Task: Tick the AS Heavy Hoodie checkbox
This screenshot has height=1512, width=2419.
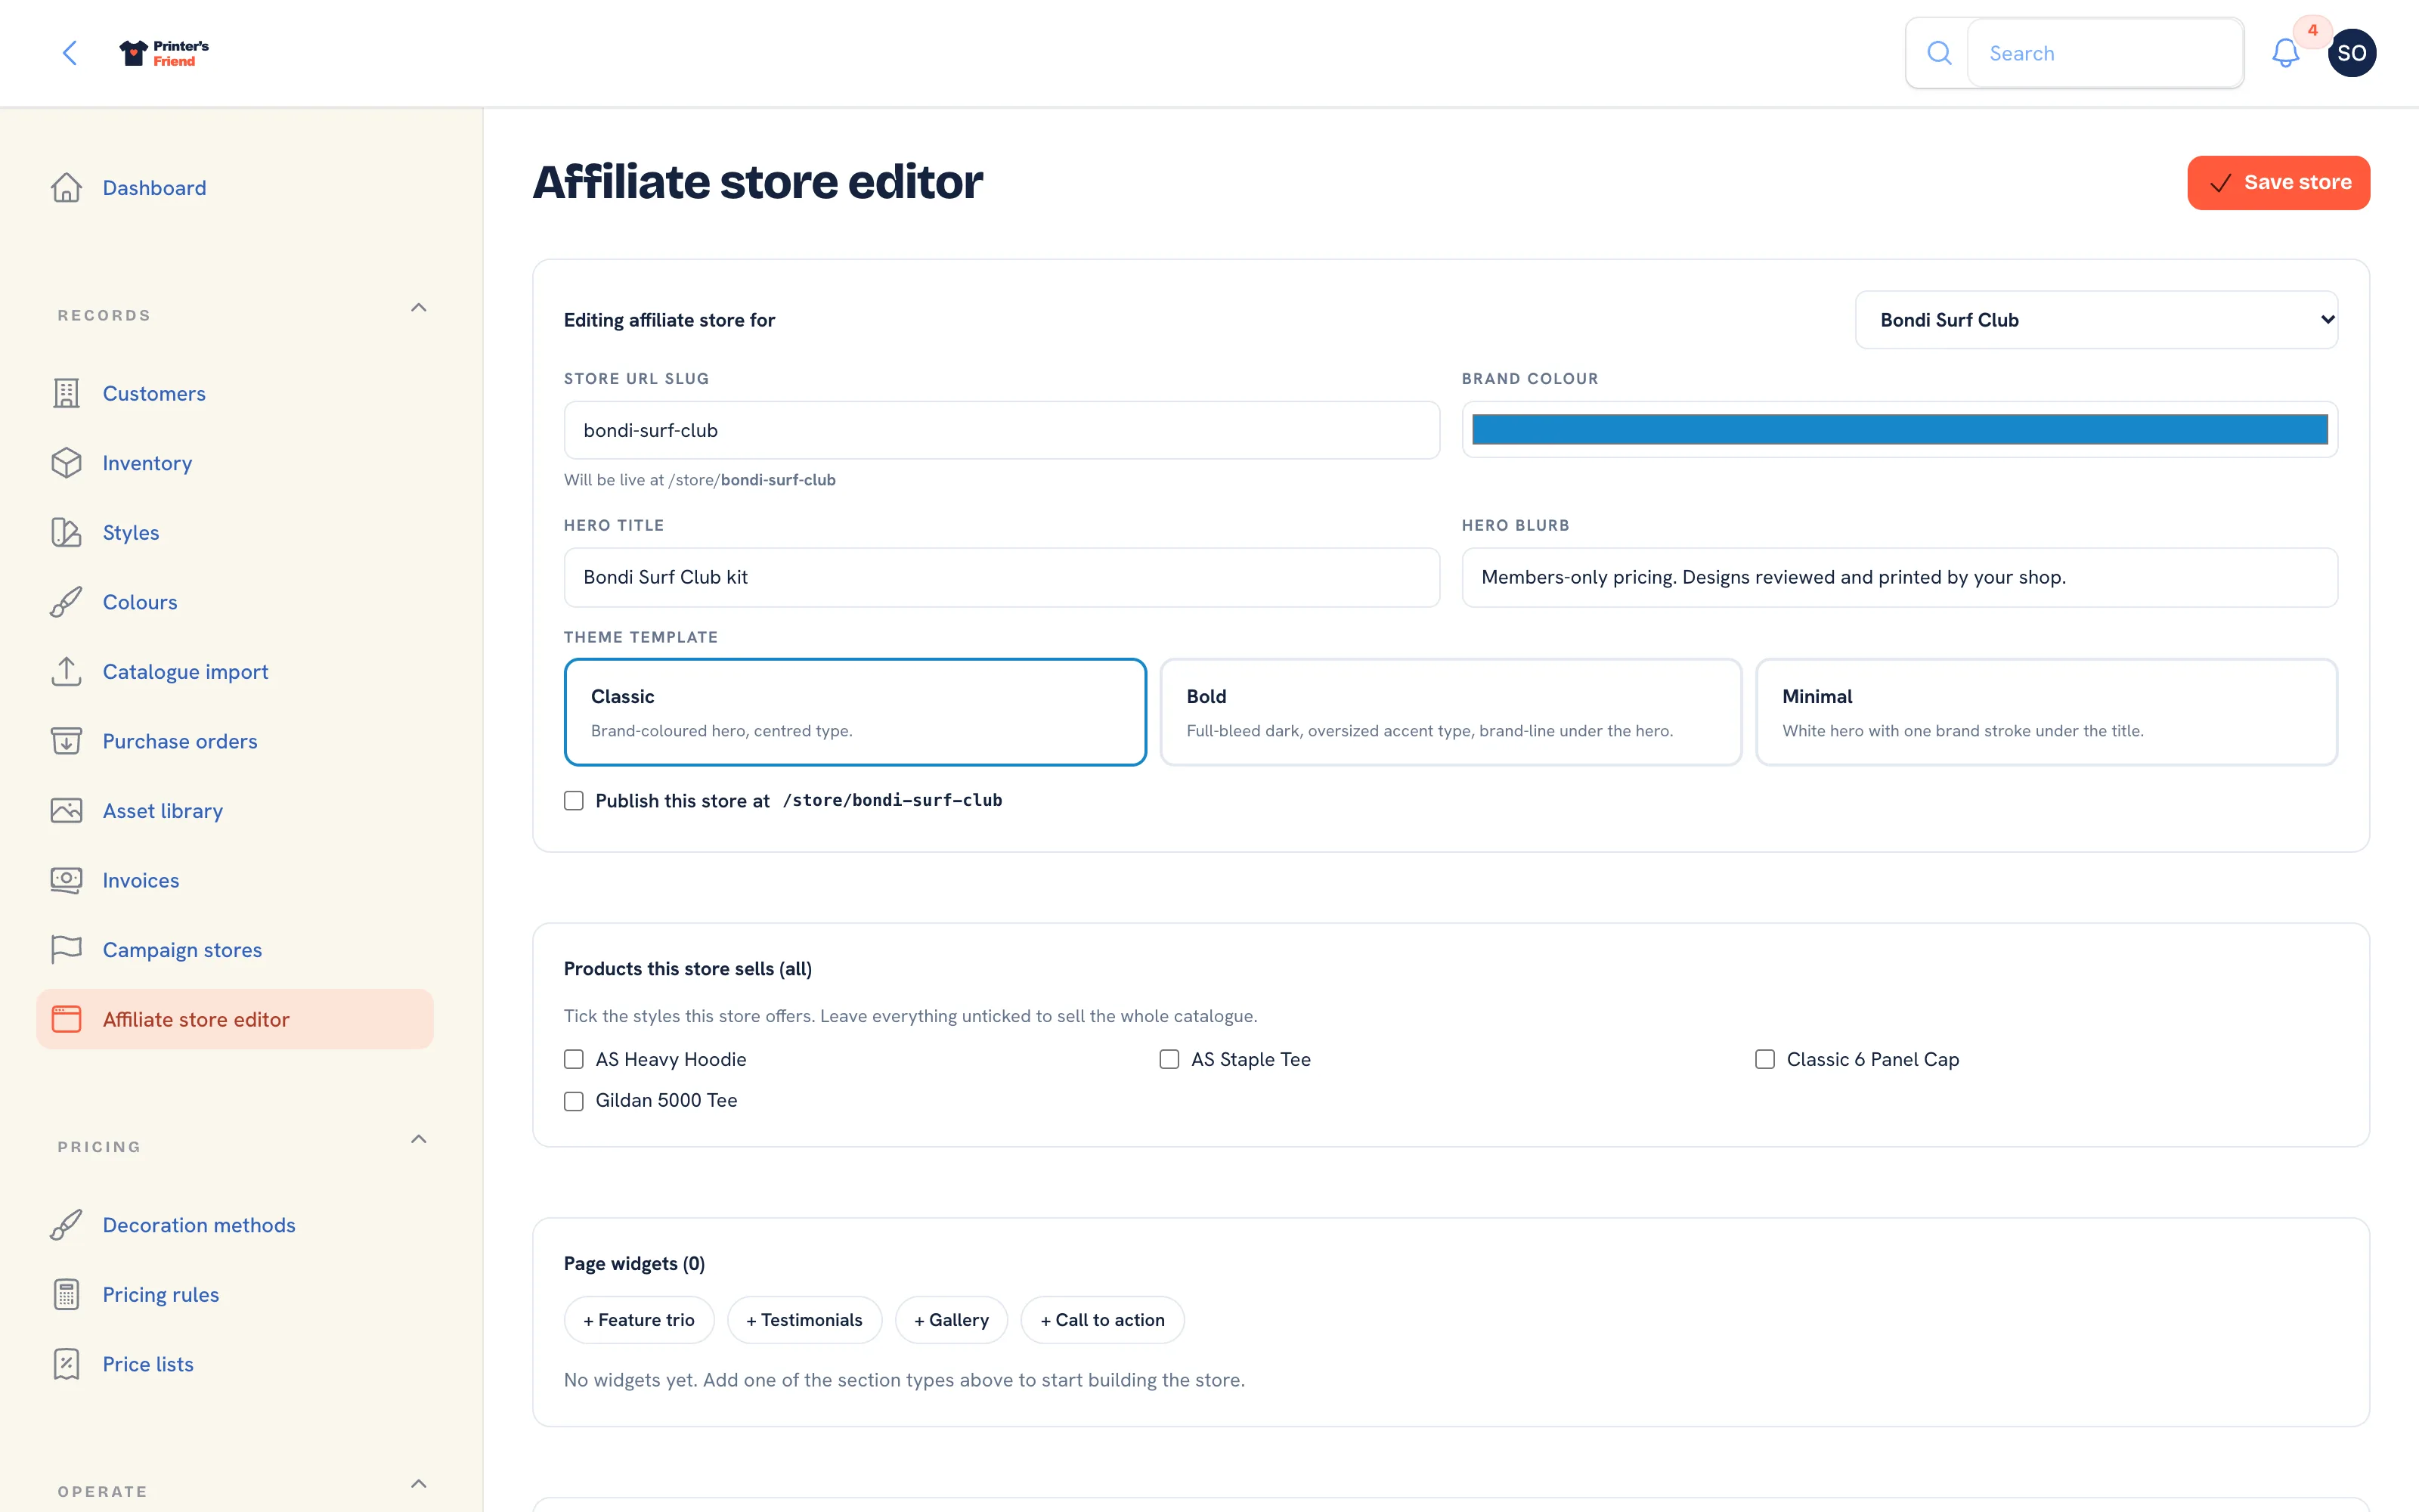Action: 574,1059
